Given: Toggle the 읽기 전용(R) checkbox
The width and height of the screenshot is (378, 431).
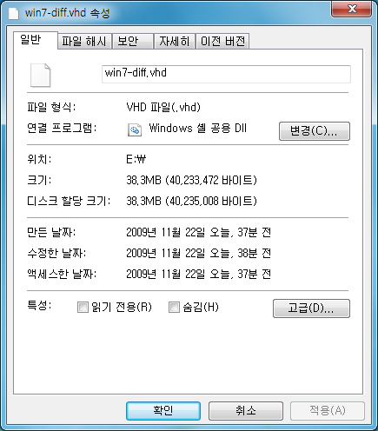Looking at the screenshot, I should coord(83,307).
